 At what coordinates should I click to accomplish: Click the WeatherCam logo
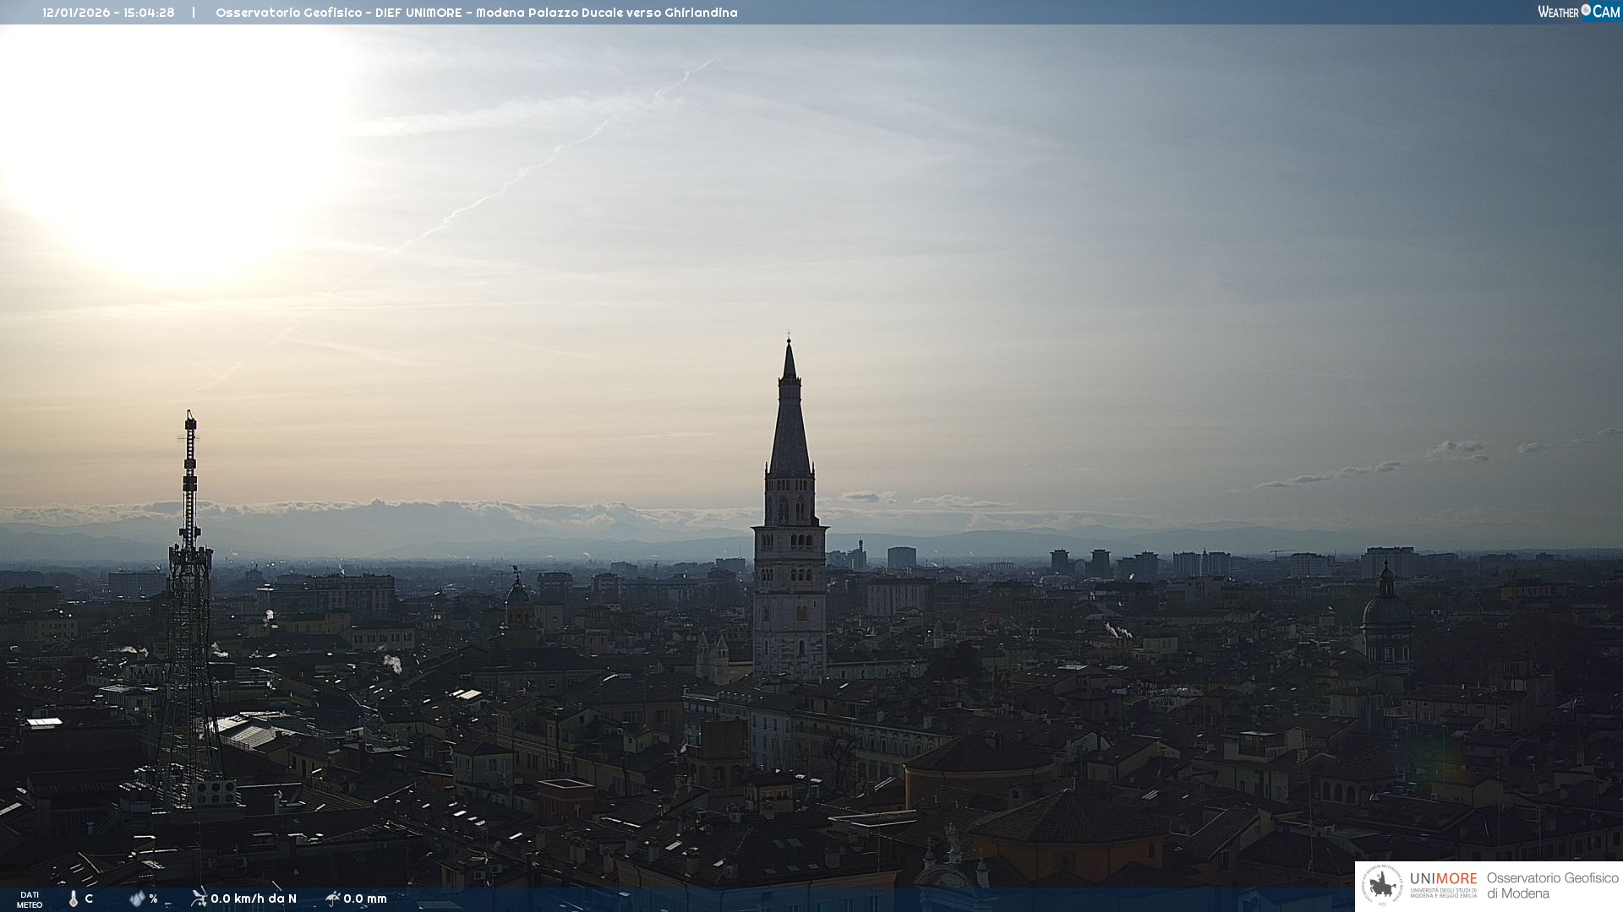[1578, 12]
